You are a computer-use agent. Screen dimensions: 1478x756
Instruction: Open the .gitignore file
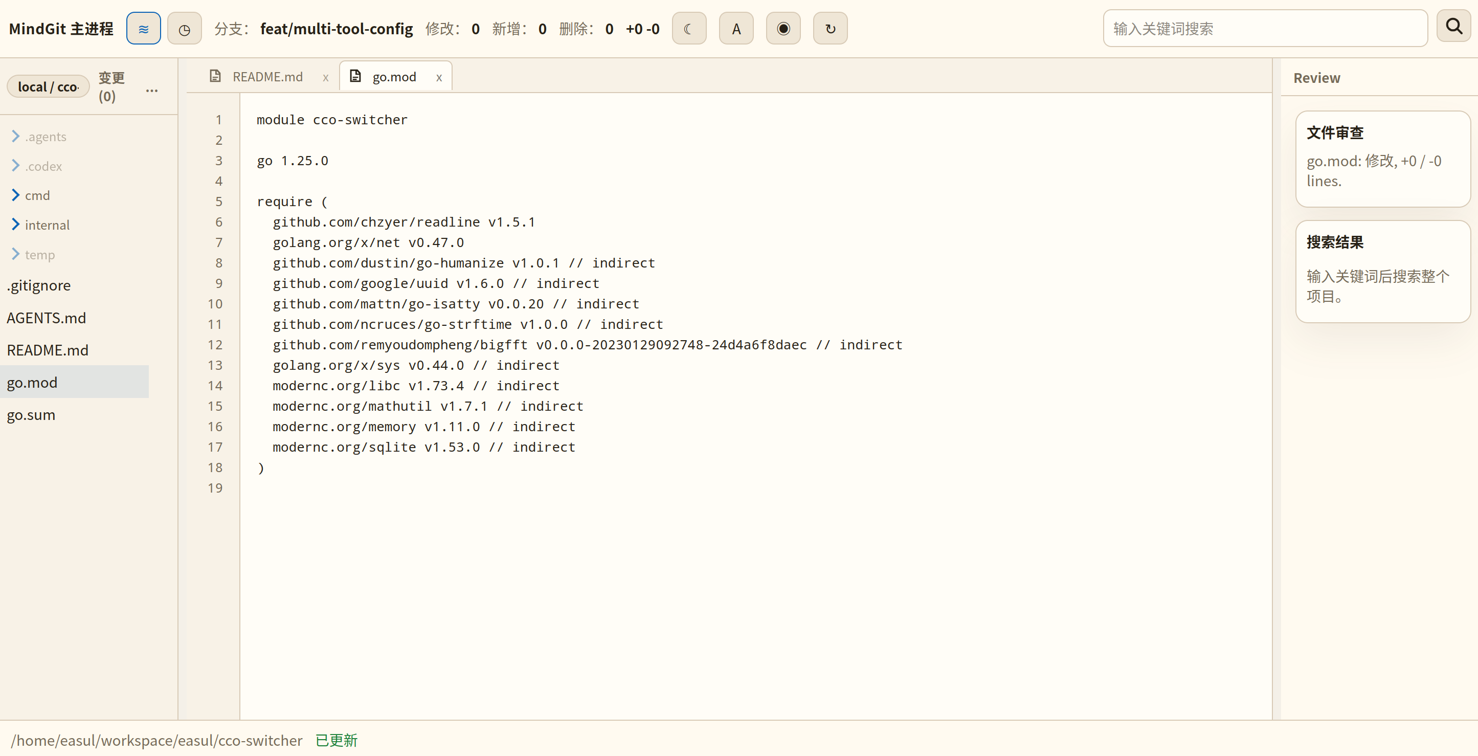[38, 285]
